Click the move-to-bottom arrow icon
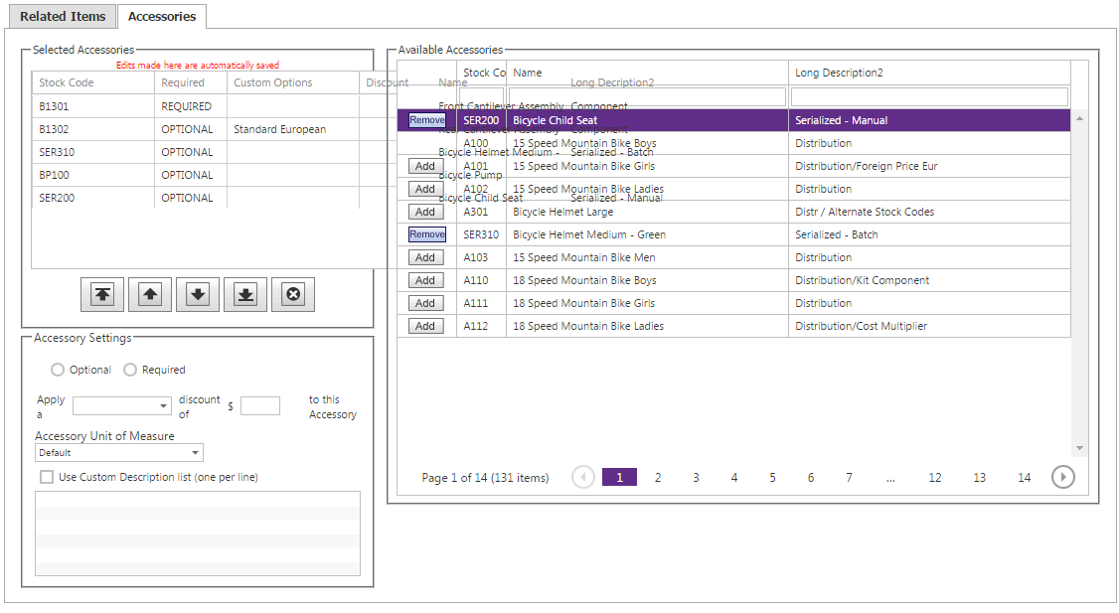The height and width of the screenshot is (613, 1119). (245, 294)
